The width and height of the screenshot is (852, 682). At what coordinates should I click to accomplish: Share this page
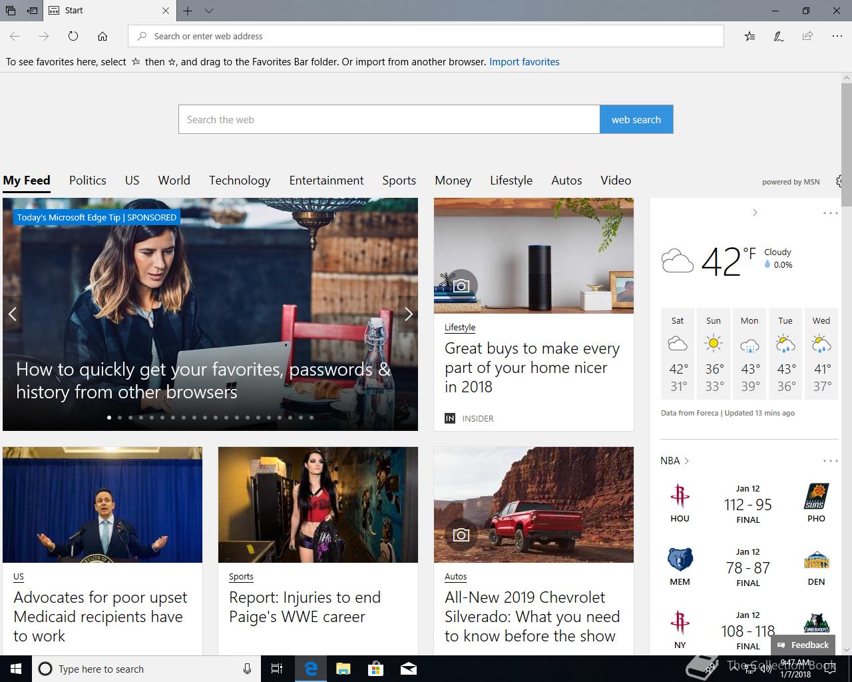[807, 36]
